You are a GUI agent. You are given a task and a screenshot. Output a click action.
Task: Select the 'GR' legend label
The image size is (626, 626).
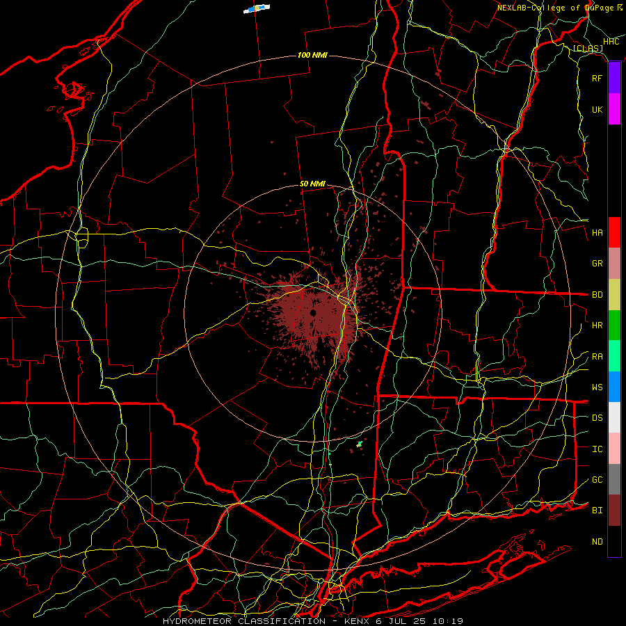pyautogui.click(x=597, y=264)
